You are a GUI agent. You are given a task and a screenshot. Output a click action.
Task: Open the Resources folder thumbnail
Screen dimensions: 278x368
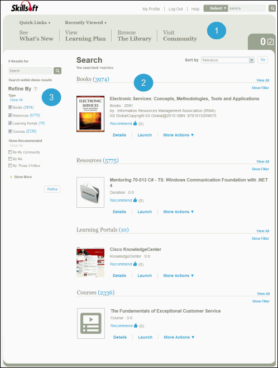[90, 192]
